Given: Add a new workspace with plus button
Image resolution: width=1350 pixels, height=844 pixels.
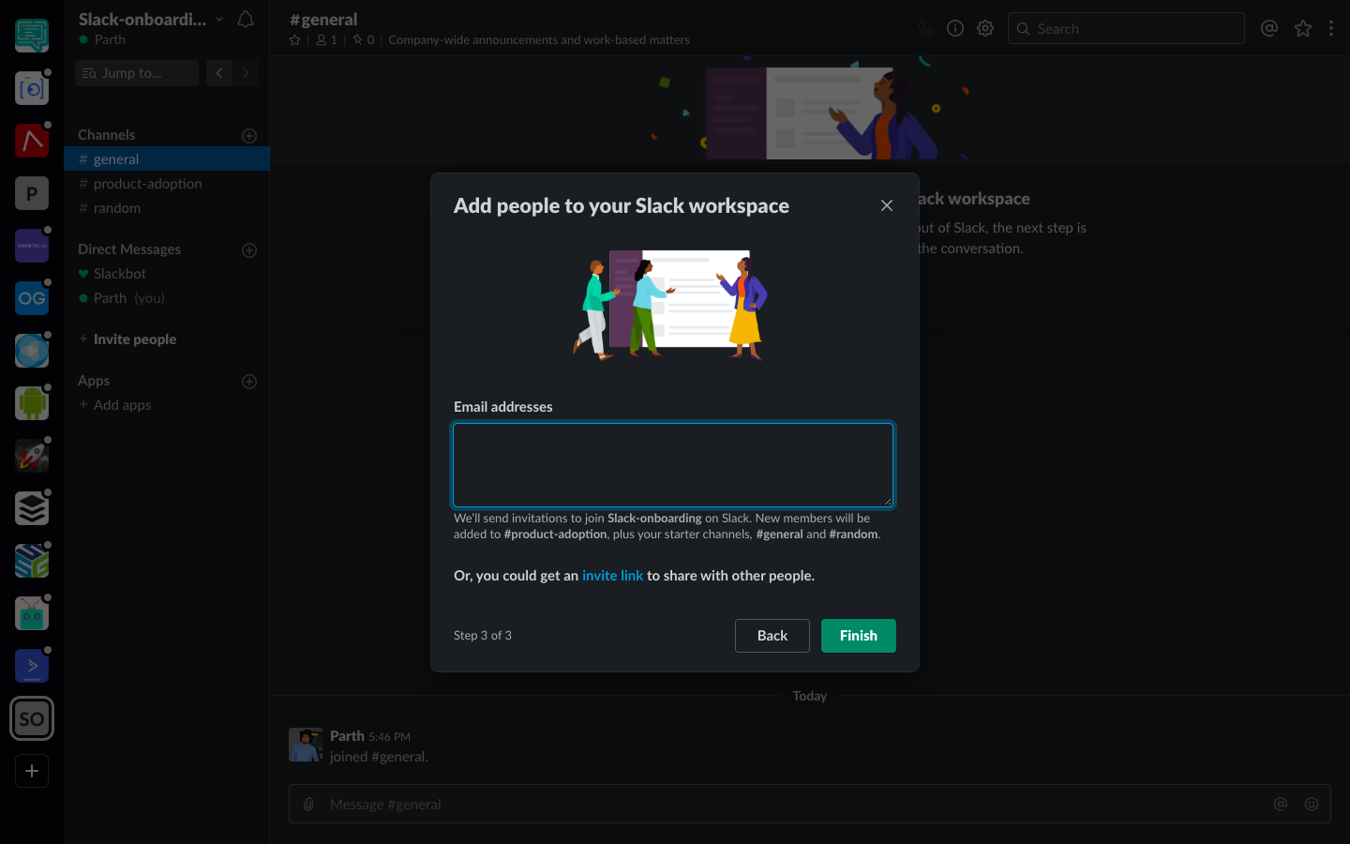Looking at the screenshot, I should pos(32,771).
